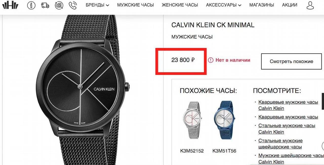
Task: Click the store logo icon
Action: click(x=10, y=5)
